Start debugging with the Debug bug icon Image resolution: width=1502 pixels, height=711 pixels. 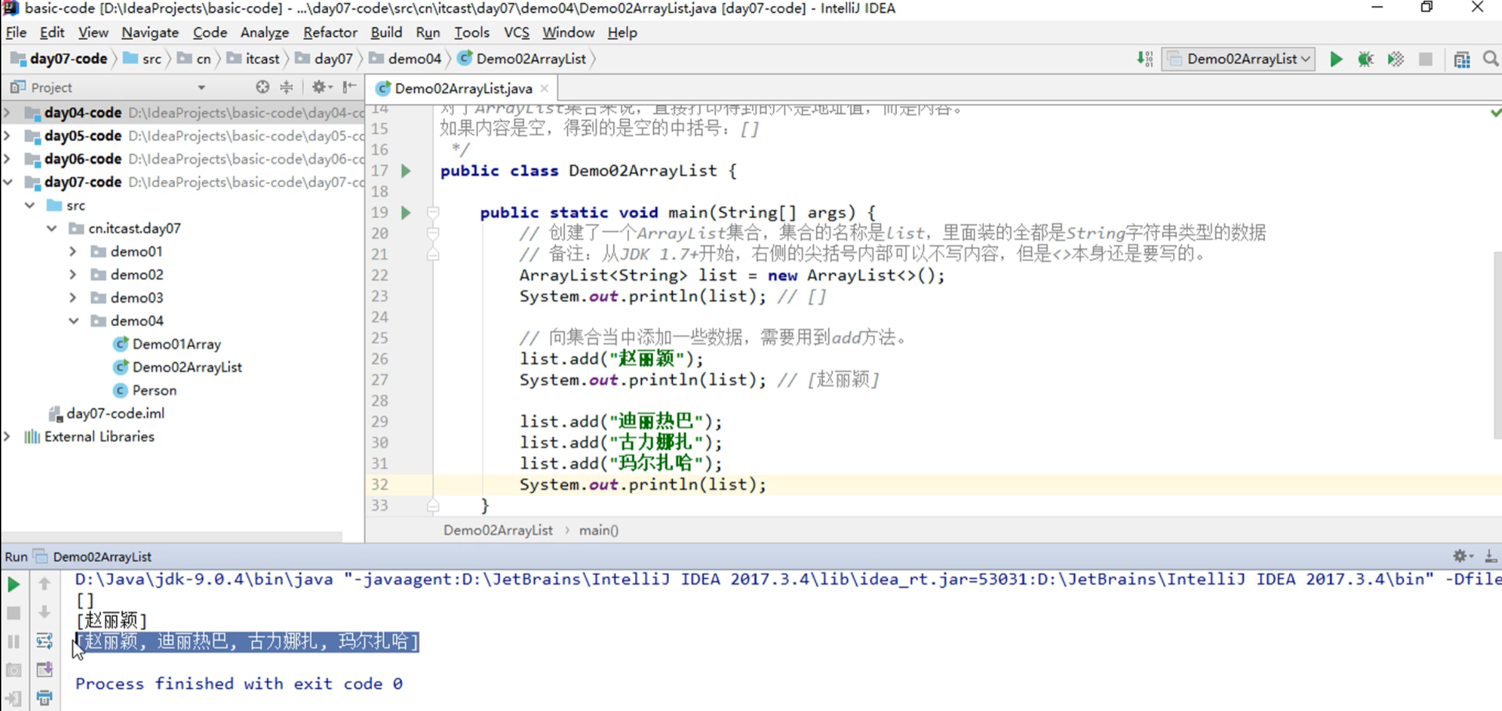pyautogui.click(x=1365, y=59)
